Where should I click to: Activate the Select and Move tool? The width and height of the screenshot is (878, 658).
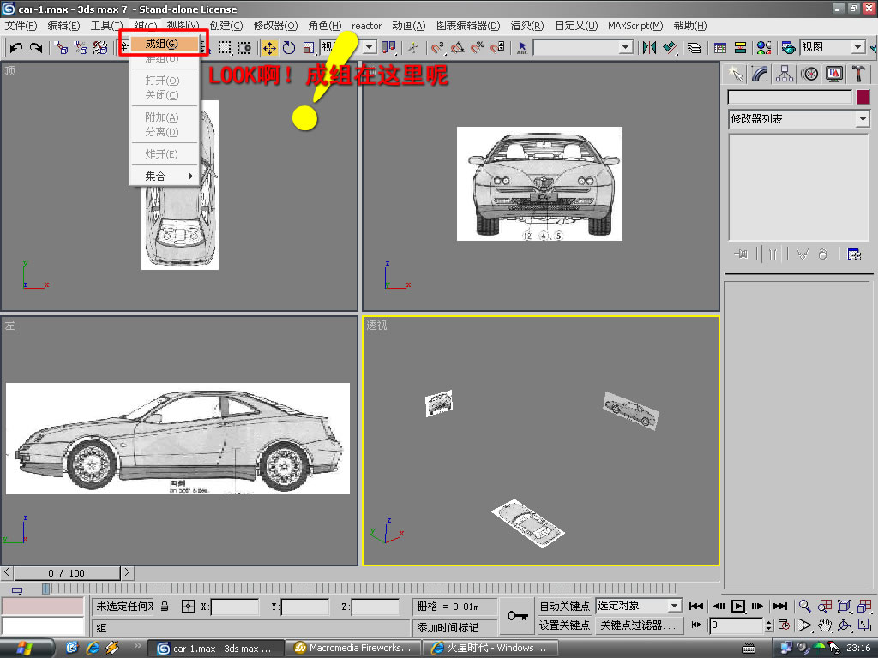pos(269,48)
